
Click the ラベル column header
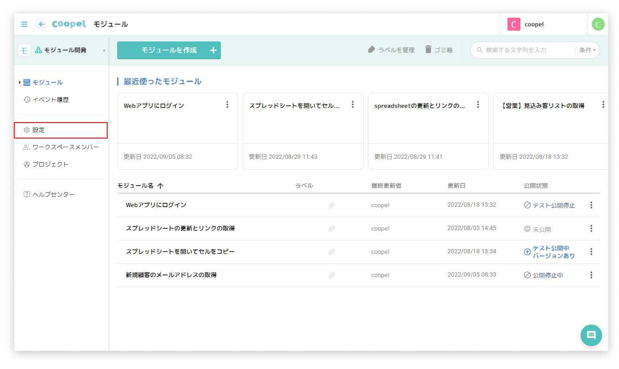point(304,186)
